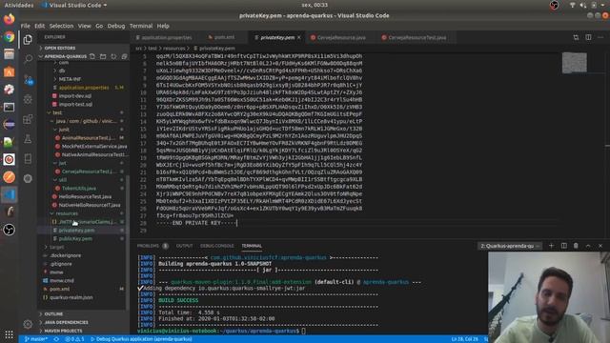Open the Explorer view in activity bar

[x=28, y=39]
